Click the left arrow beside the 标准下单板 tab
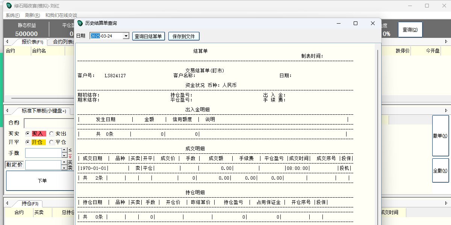 click(7, 110)
